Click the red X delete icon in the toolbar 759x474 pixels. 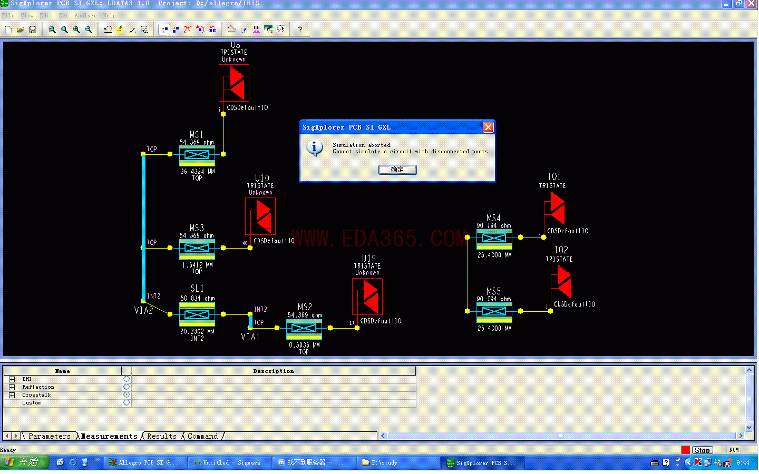pyautogui.click(x=188, y=29)
